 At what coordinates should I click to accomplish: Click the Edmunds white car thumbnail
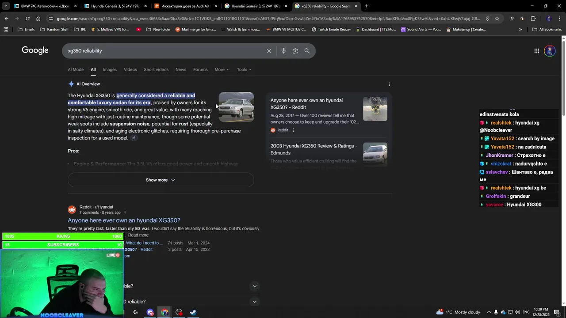click(x=375, y=154)
